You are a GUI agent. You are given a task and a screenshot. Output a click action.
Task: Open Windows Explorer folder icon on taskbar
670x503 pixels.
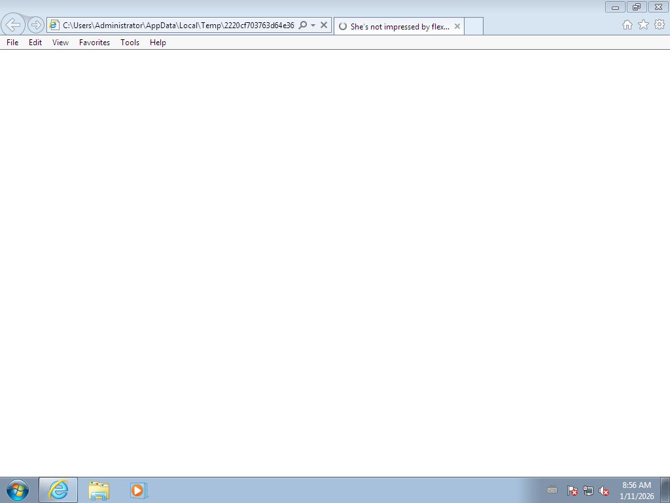click(x=99, y=490)
